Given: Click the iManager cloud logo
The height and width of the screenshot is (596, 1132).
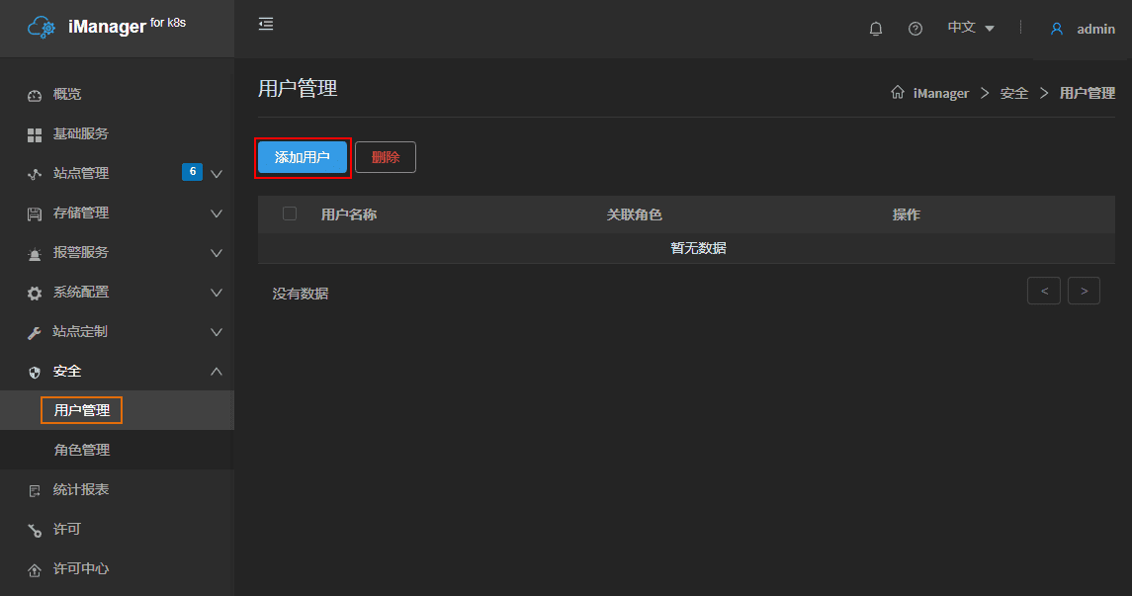Looking at the screenshot, I should click(x=42, y=28).
